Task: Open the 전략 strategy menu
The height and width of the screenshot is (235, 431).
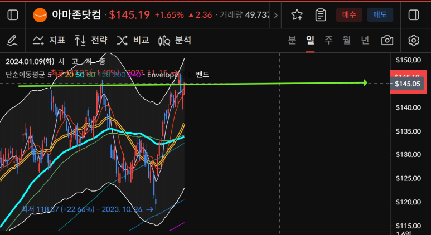Action: click(91, 40)
